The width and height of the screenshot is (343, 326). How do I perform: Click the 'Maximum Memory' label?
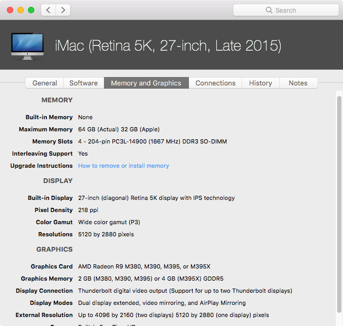[46, 129]
